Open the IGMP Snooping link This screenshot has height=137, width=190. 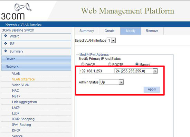pos(23,119)
